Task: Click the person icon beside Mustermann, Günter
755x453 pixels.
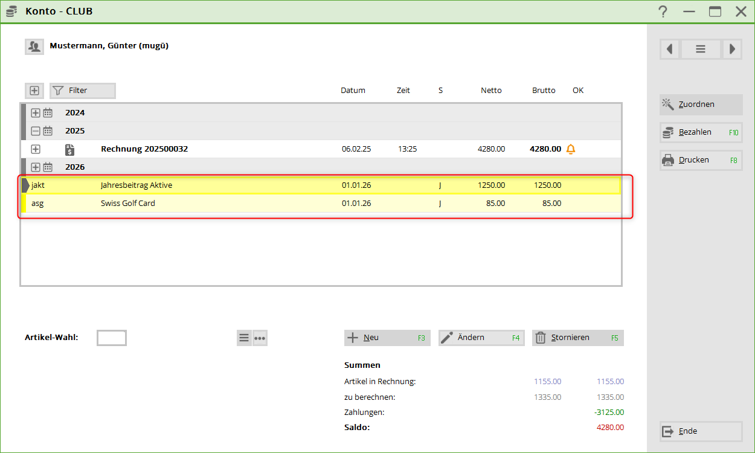Action: (34, 46)
